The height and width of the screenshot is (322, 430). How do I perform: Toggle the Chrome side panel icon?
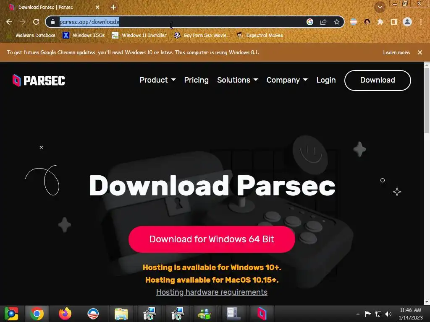(x=394, y=22)
